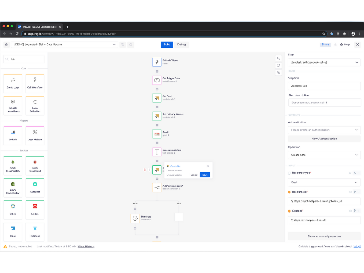The width and height of the screenshot is (364, 273).
Task: Toggle the Resource type radio circle
Action: (x=289, y=173)
